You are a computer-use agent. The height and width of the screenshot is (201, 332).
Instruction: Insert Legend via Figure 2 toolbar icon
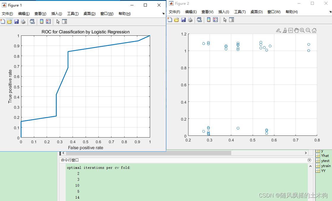pos(215,20)
